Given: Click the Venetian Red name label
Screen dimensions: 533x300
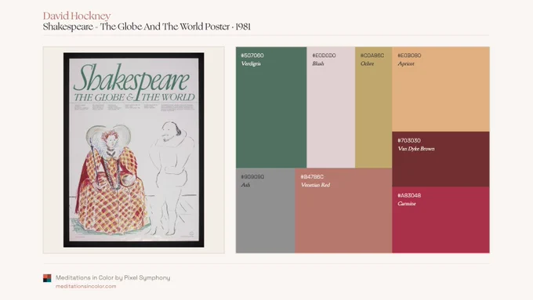Looking at the screenshot, I should tap(315, 185).
